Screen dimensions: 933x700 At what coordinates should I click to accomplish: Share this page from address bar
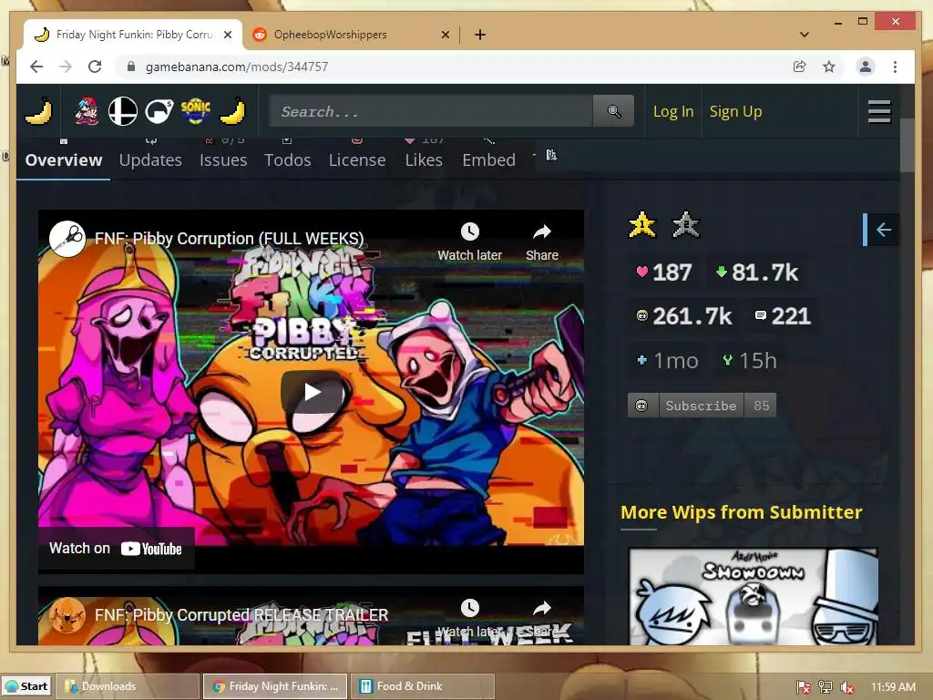point(800,67)
